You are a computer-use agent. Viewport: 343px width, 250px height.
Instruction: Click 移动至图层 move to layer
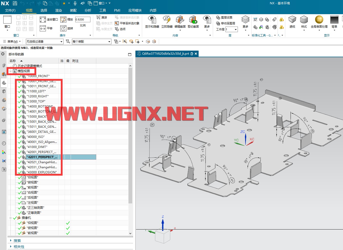coord(225,23)
